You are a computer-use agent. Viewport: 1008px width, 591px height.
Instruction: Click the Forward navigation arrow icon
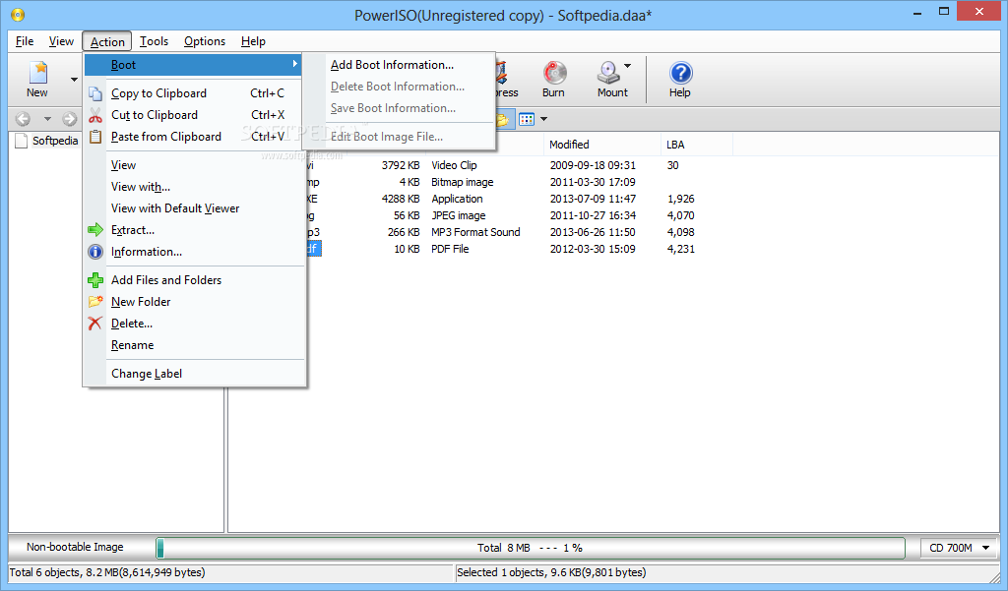(x=70, y=119)
